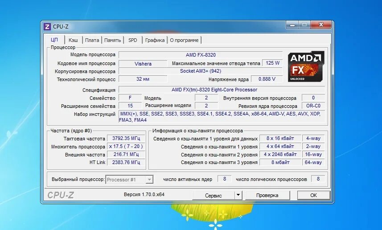This screenshot has height=230, width=382.
Task: Open the О программе tab
Action: click(x=184, y=40)
